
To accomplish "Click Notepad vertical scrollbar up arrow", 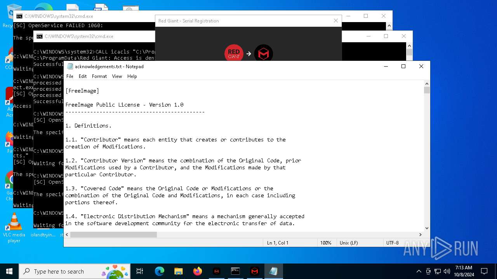I will point(427,84).
